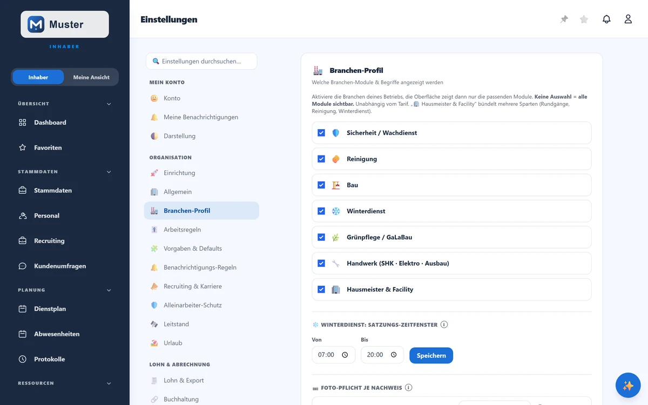The image size is (648, 405).
Task: Click the Muster logo
Action: pyautogui.click(x=65, y=24)
